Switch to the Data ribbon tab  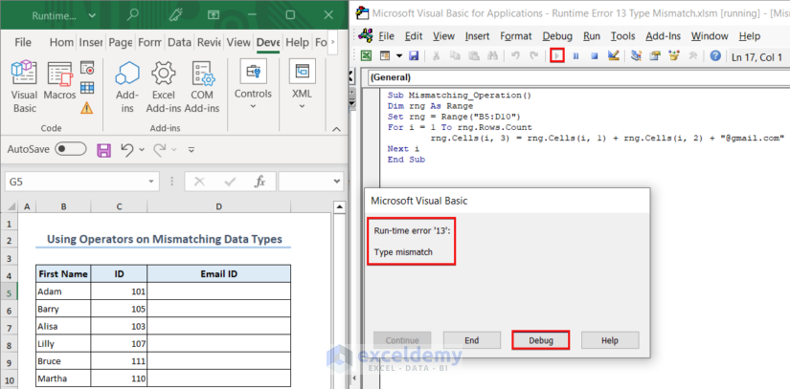pos(179,43)
